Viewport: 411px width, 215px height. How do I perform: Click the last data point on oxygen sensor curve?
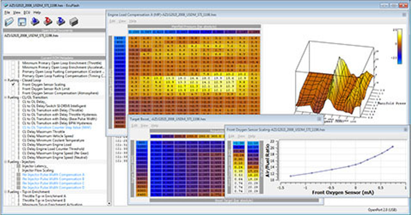pos(392,147)
